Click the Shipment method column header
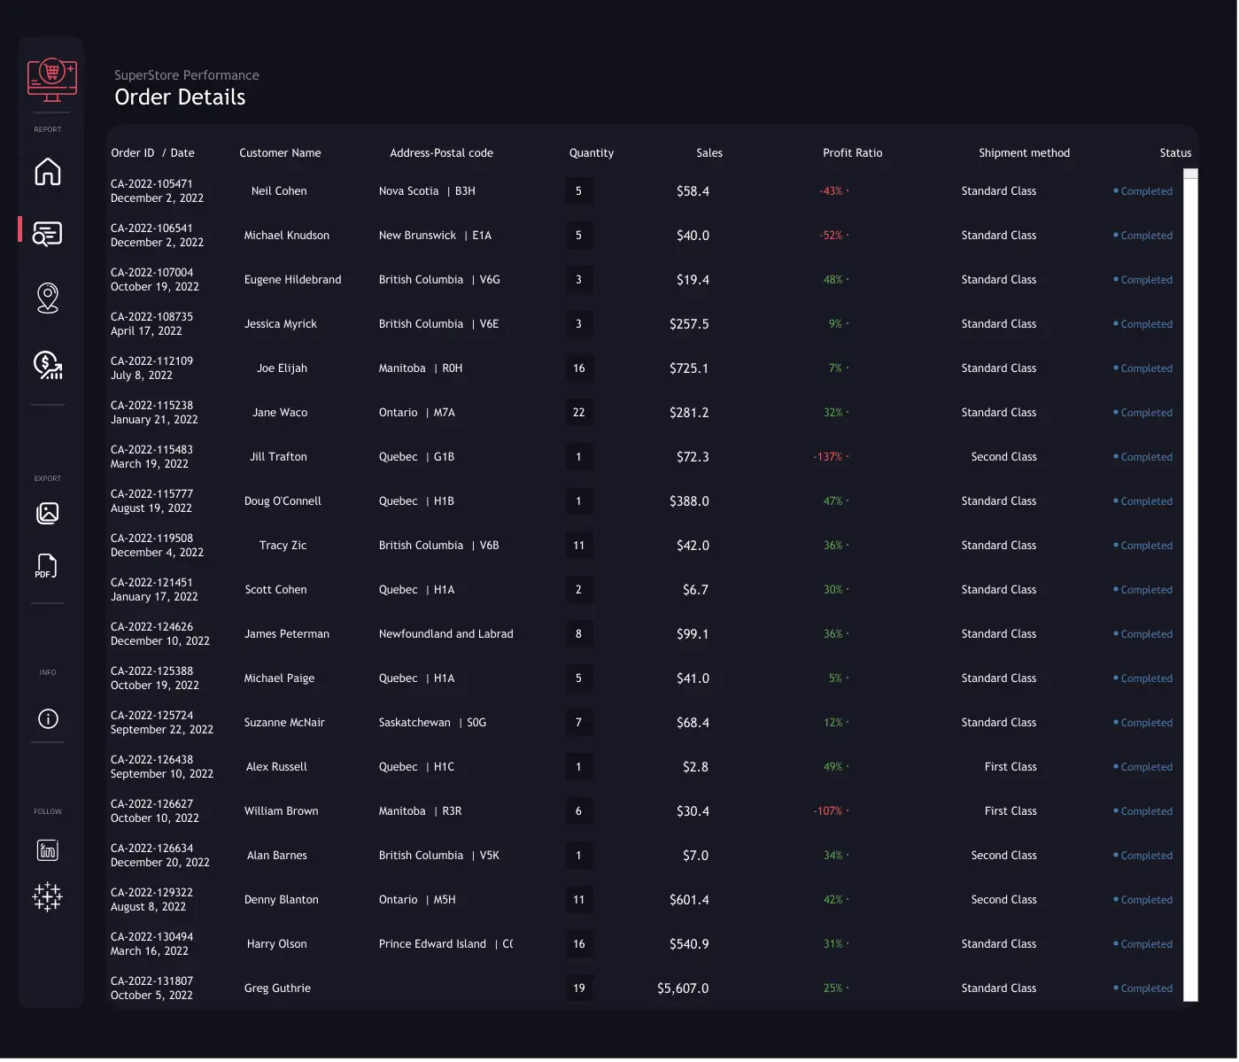 pos(1024,153)
